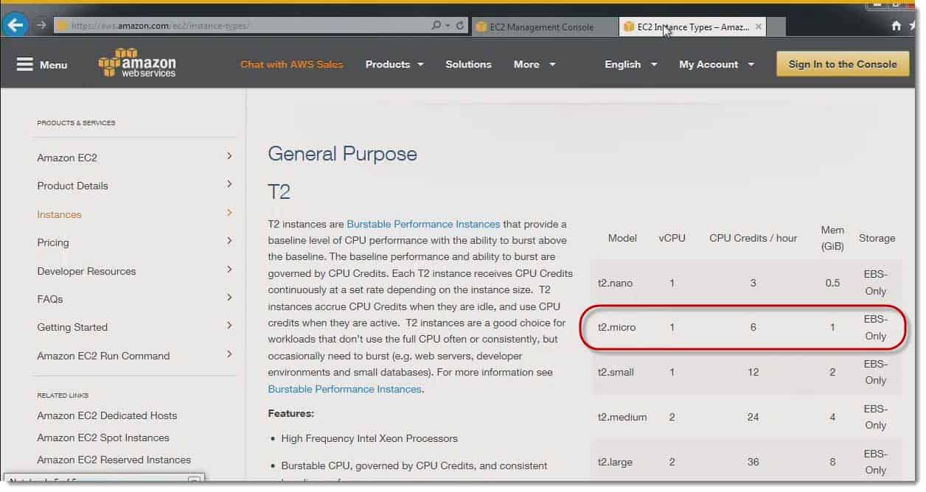Switch to EC2 Management Console tab
Screen dimensions: 926x492
[543, 27]
